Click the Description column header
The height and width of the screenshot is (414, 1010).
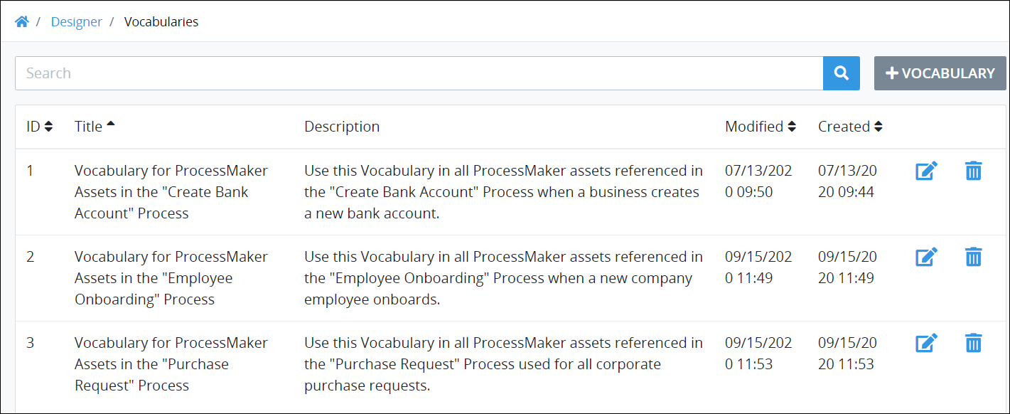342,127
